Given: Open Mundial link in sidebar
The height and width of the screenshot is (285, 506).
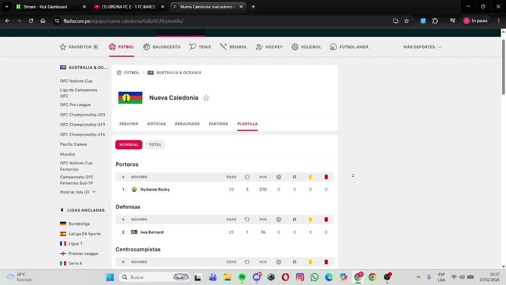Looking at the screenshot, I should coord(68,154).
